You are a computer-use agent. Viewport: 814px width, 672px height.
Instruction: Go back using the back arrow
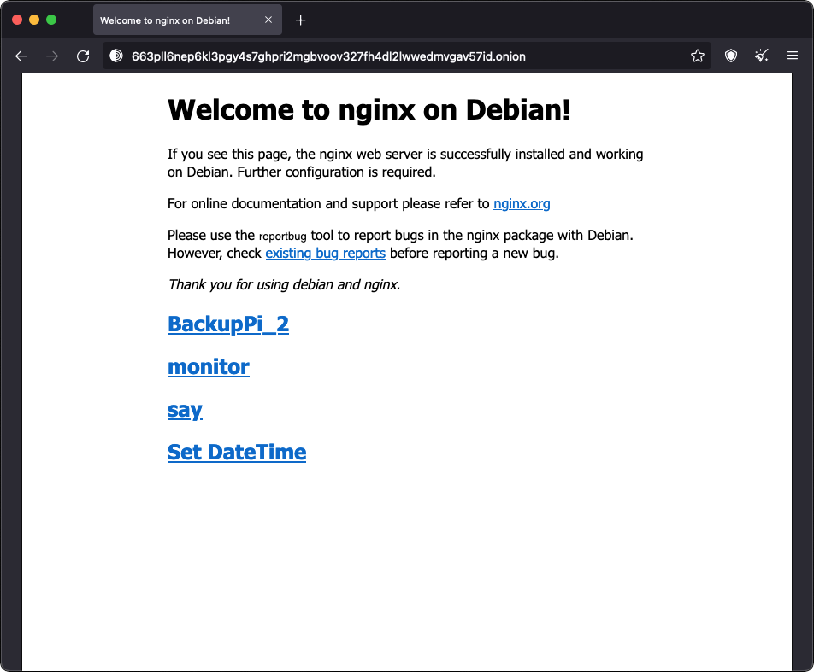tap(21, 56)
